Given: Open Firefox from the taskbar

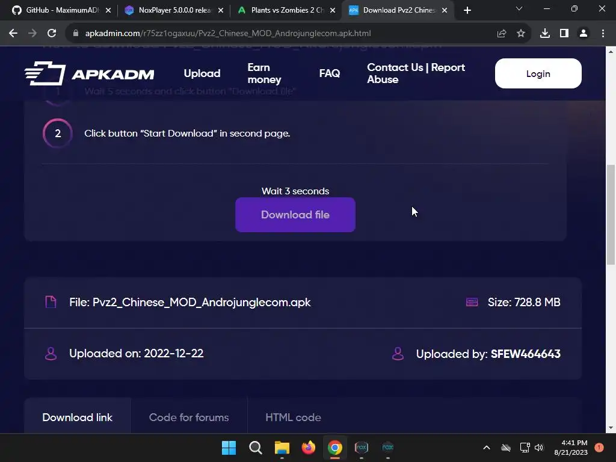Looking at the screenshot, I should pyautogui.click(x=309, y=448).
